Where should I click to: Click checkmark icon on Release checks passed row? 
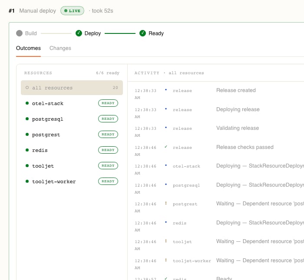tap(166, 147)
